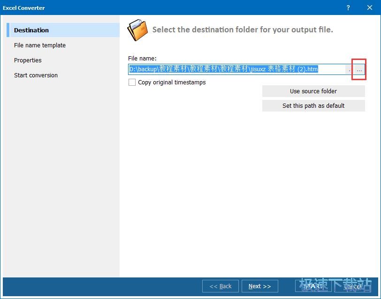381x299 pixels.
Task: Click the Cancel button at bottom right
Action: pos(353,286)
